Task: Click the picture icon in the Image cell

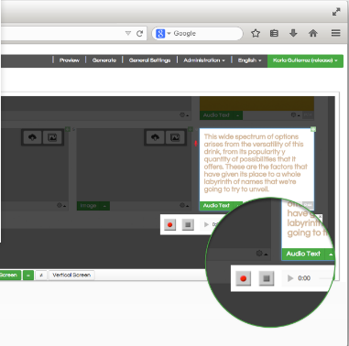Action: 175,137
